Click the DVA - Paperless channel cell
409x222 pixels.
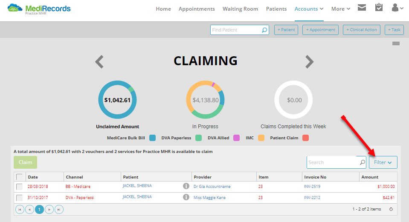(x=80, y=198)
